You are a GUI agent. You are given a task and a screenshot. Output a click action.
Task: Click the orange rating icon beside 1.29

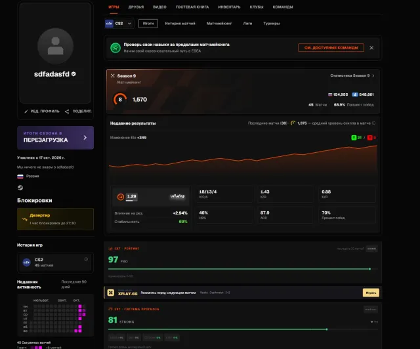[121, 197]
